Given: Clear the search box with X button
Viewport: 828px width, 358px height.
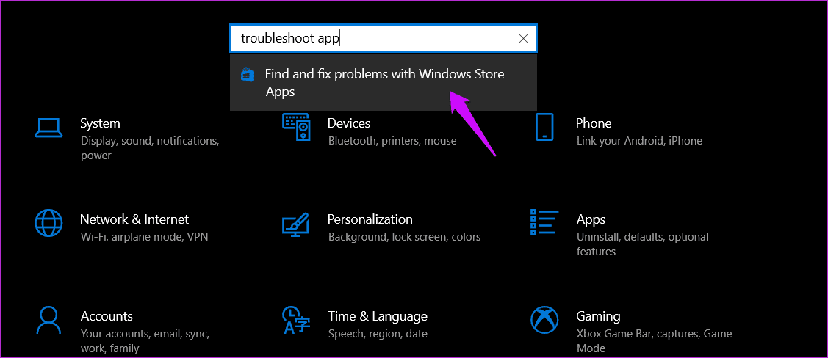Looking at the screenshot, I should coord(523,39).
